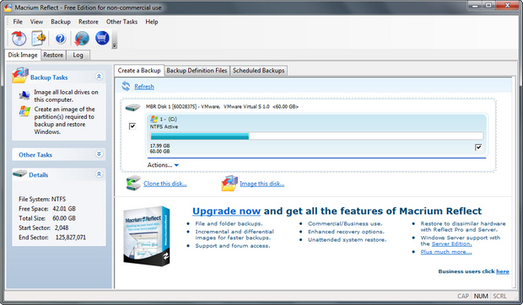
Task: Click the Start Sector 2,048 value
Action: pyautogui.click(x=62, y=227)
